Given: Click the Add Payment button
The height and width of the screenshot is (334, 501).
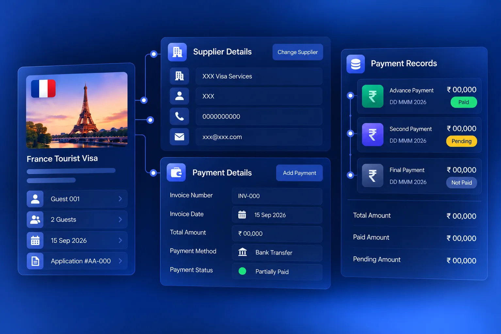Looking at the screenshot, I should click(x=299, y=173).
